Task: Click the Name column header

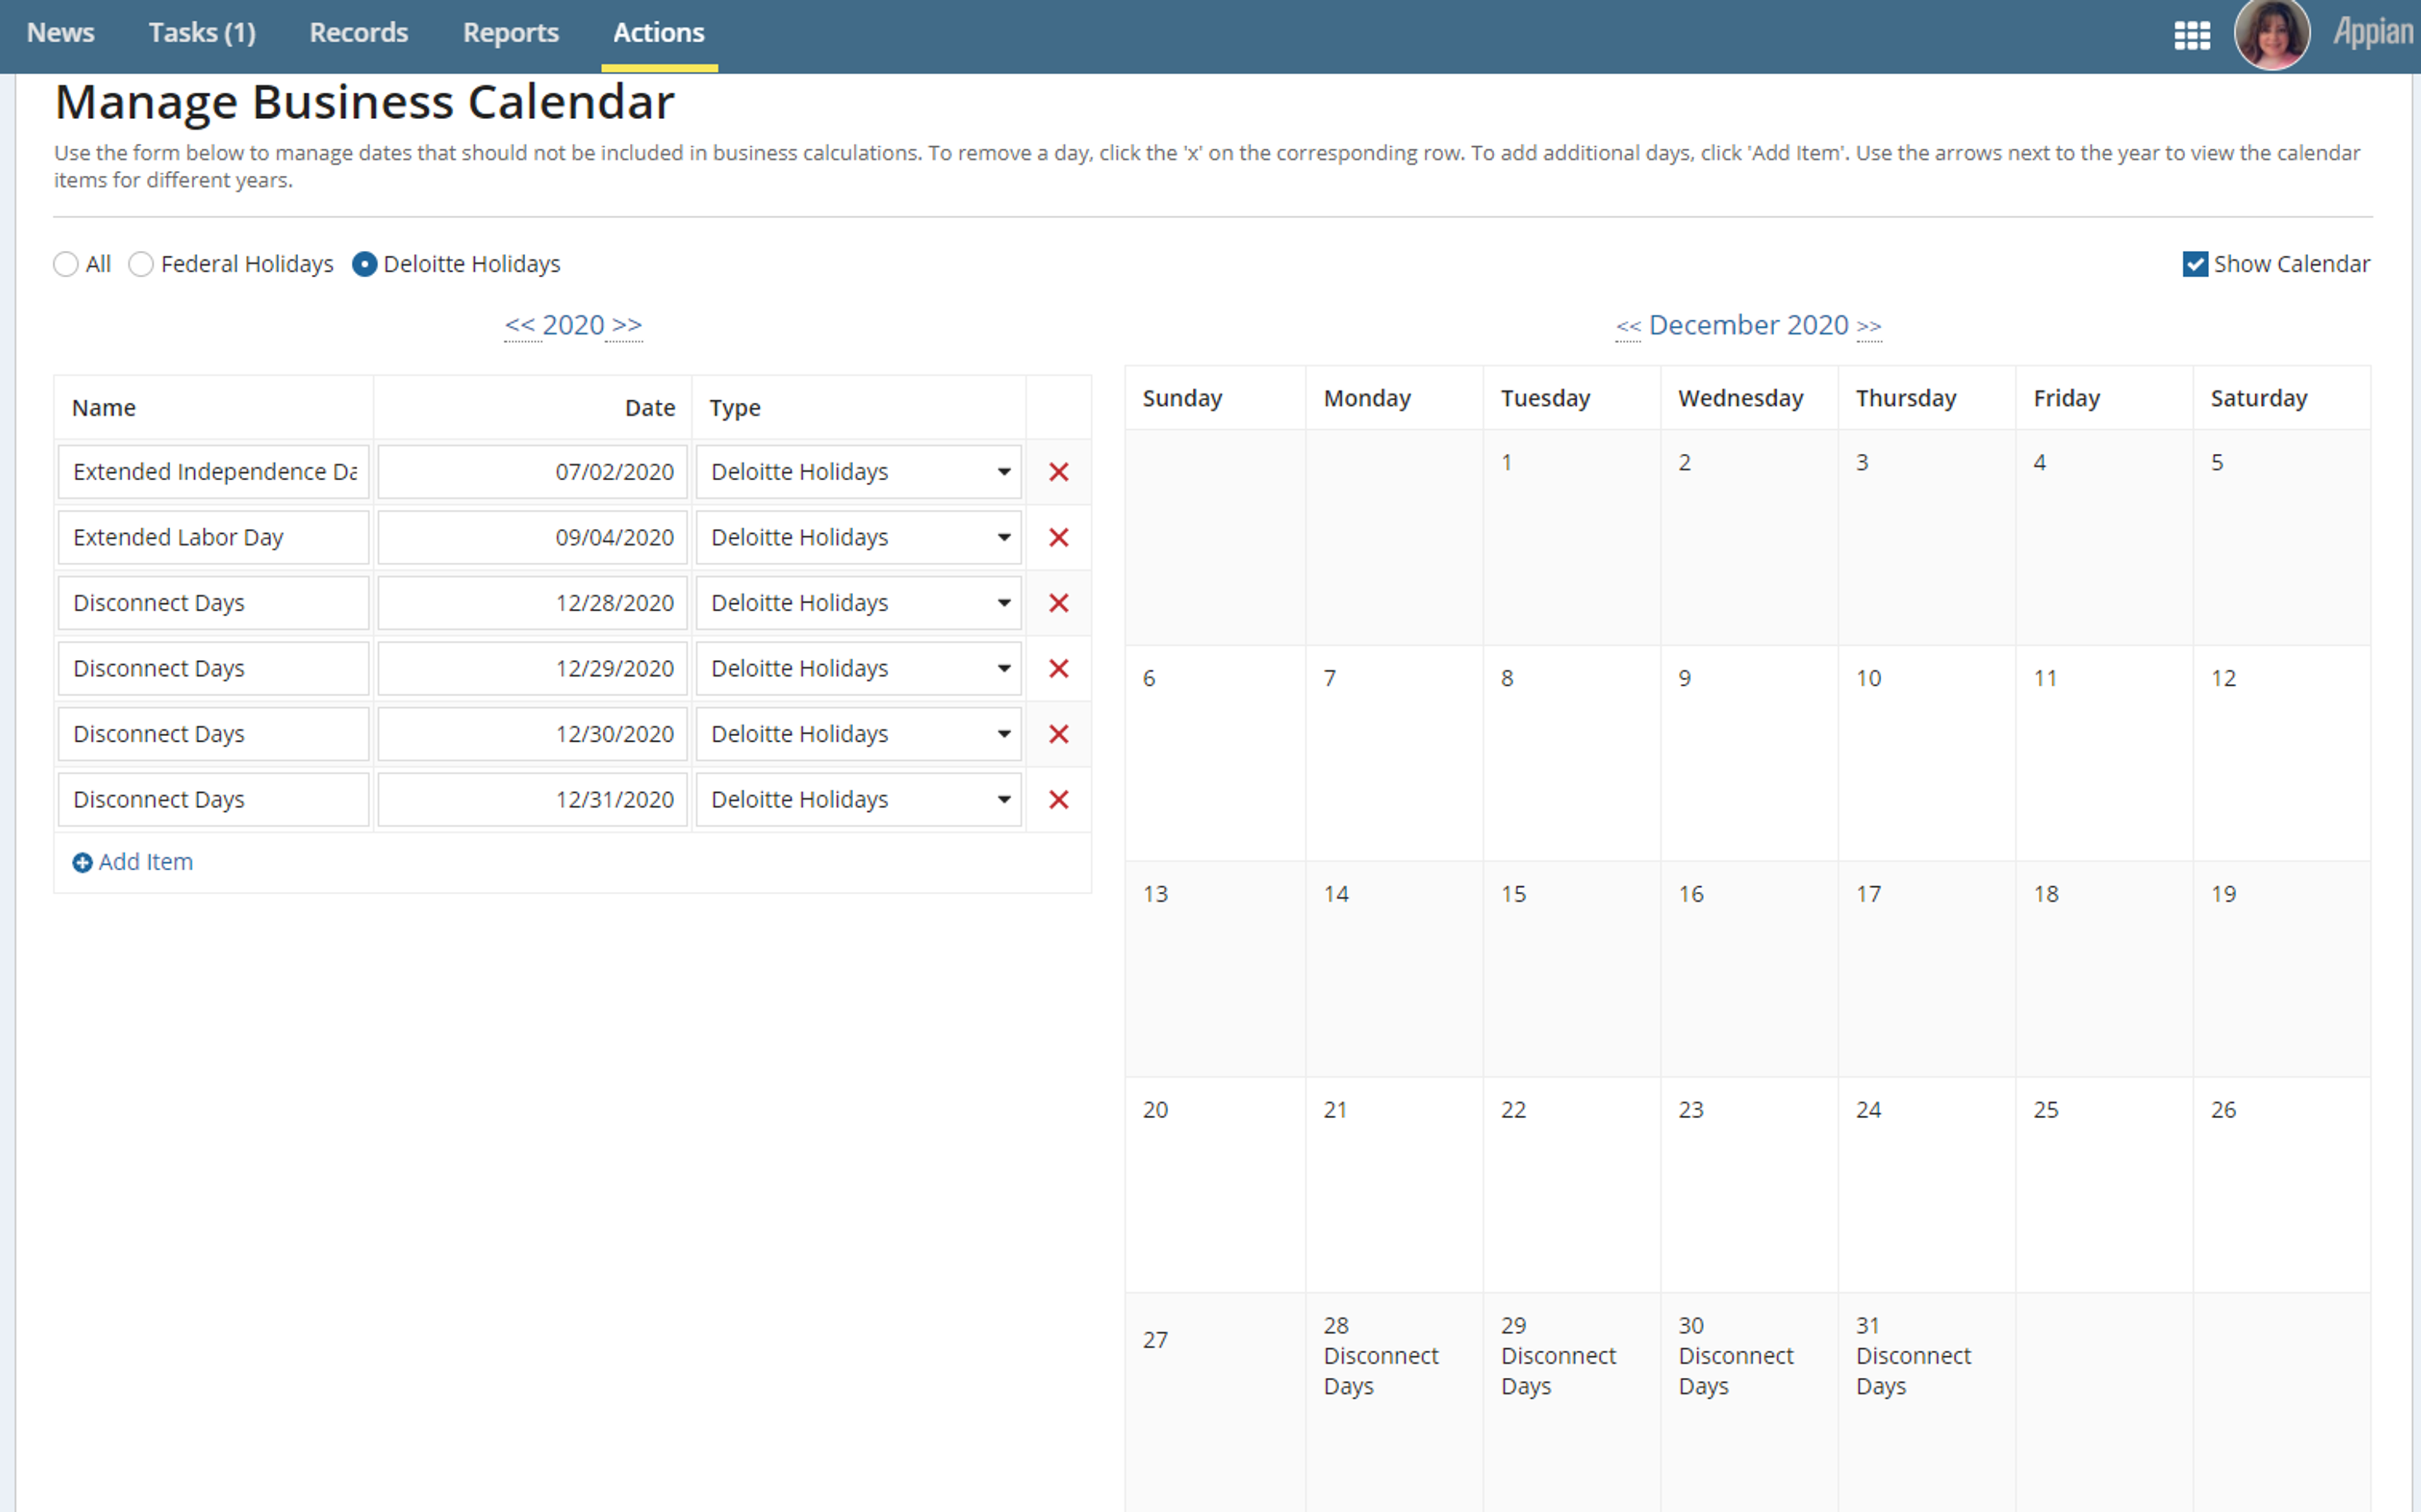Action: tap(104, 408)
